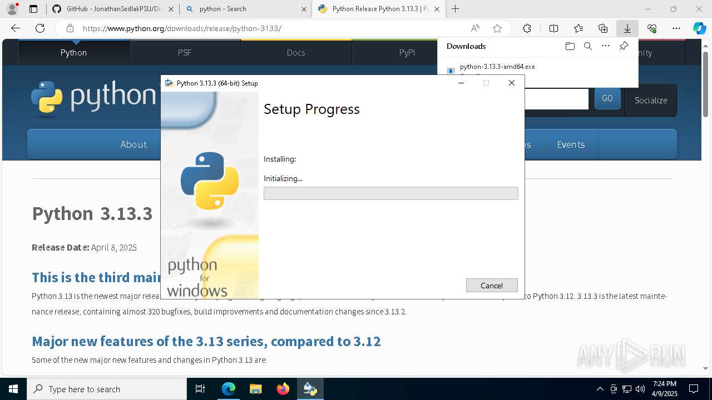This screenshot has width=712, height=400.
Task: Open a new browser tab
Action: pos(456,9)
